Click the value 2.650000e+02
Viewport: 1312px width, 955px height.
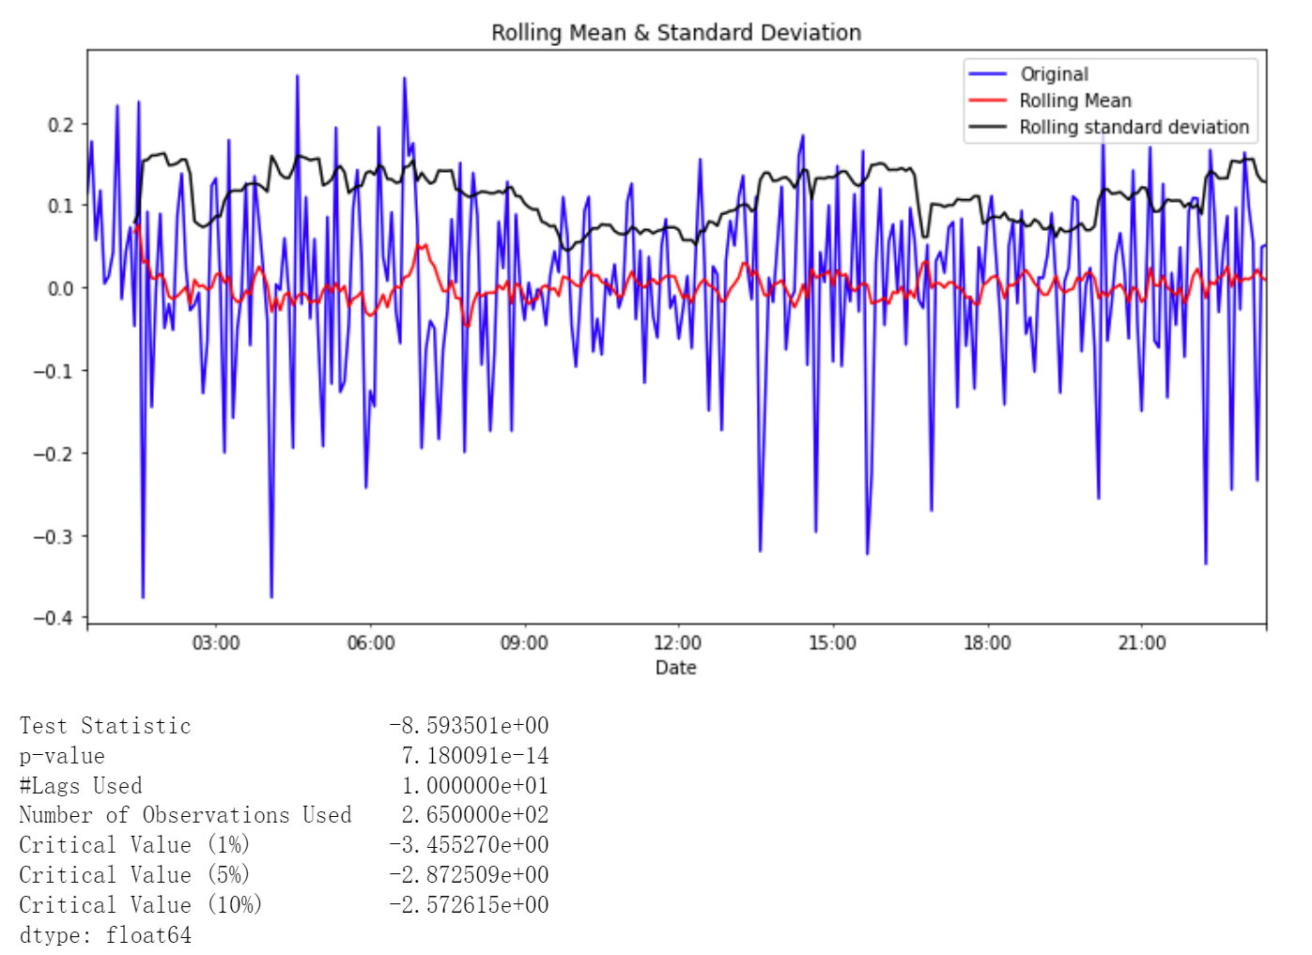point(475,815)
